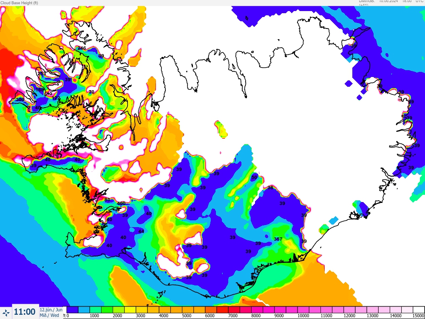The image size is (425, 319).
Task: Click the 83 value on the map
Action: pyautogui.click(x=107, y=199)
